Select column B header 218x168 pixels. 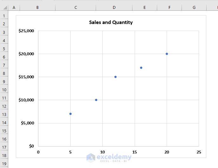(37, 8)
